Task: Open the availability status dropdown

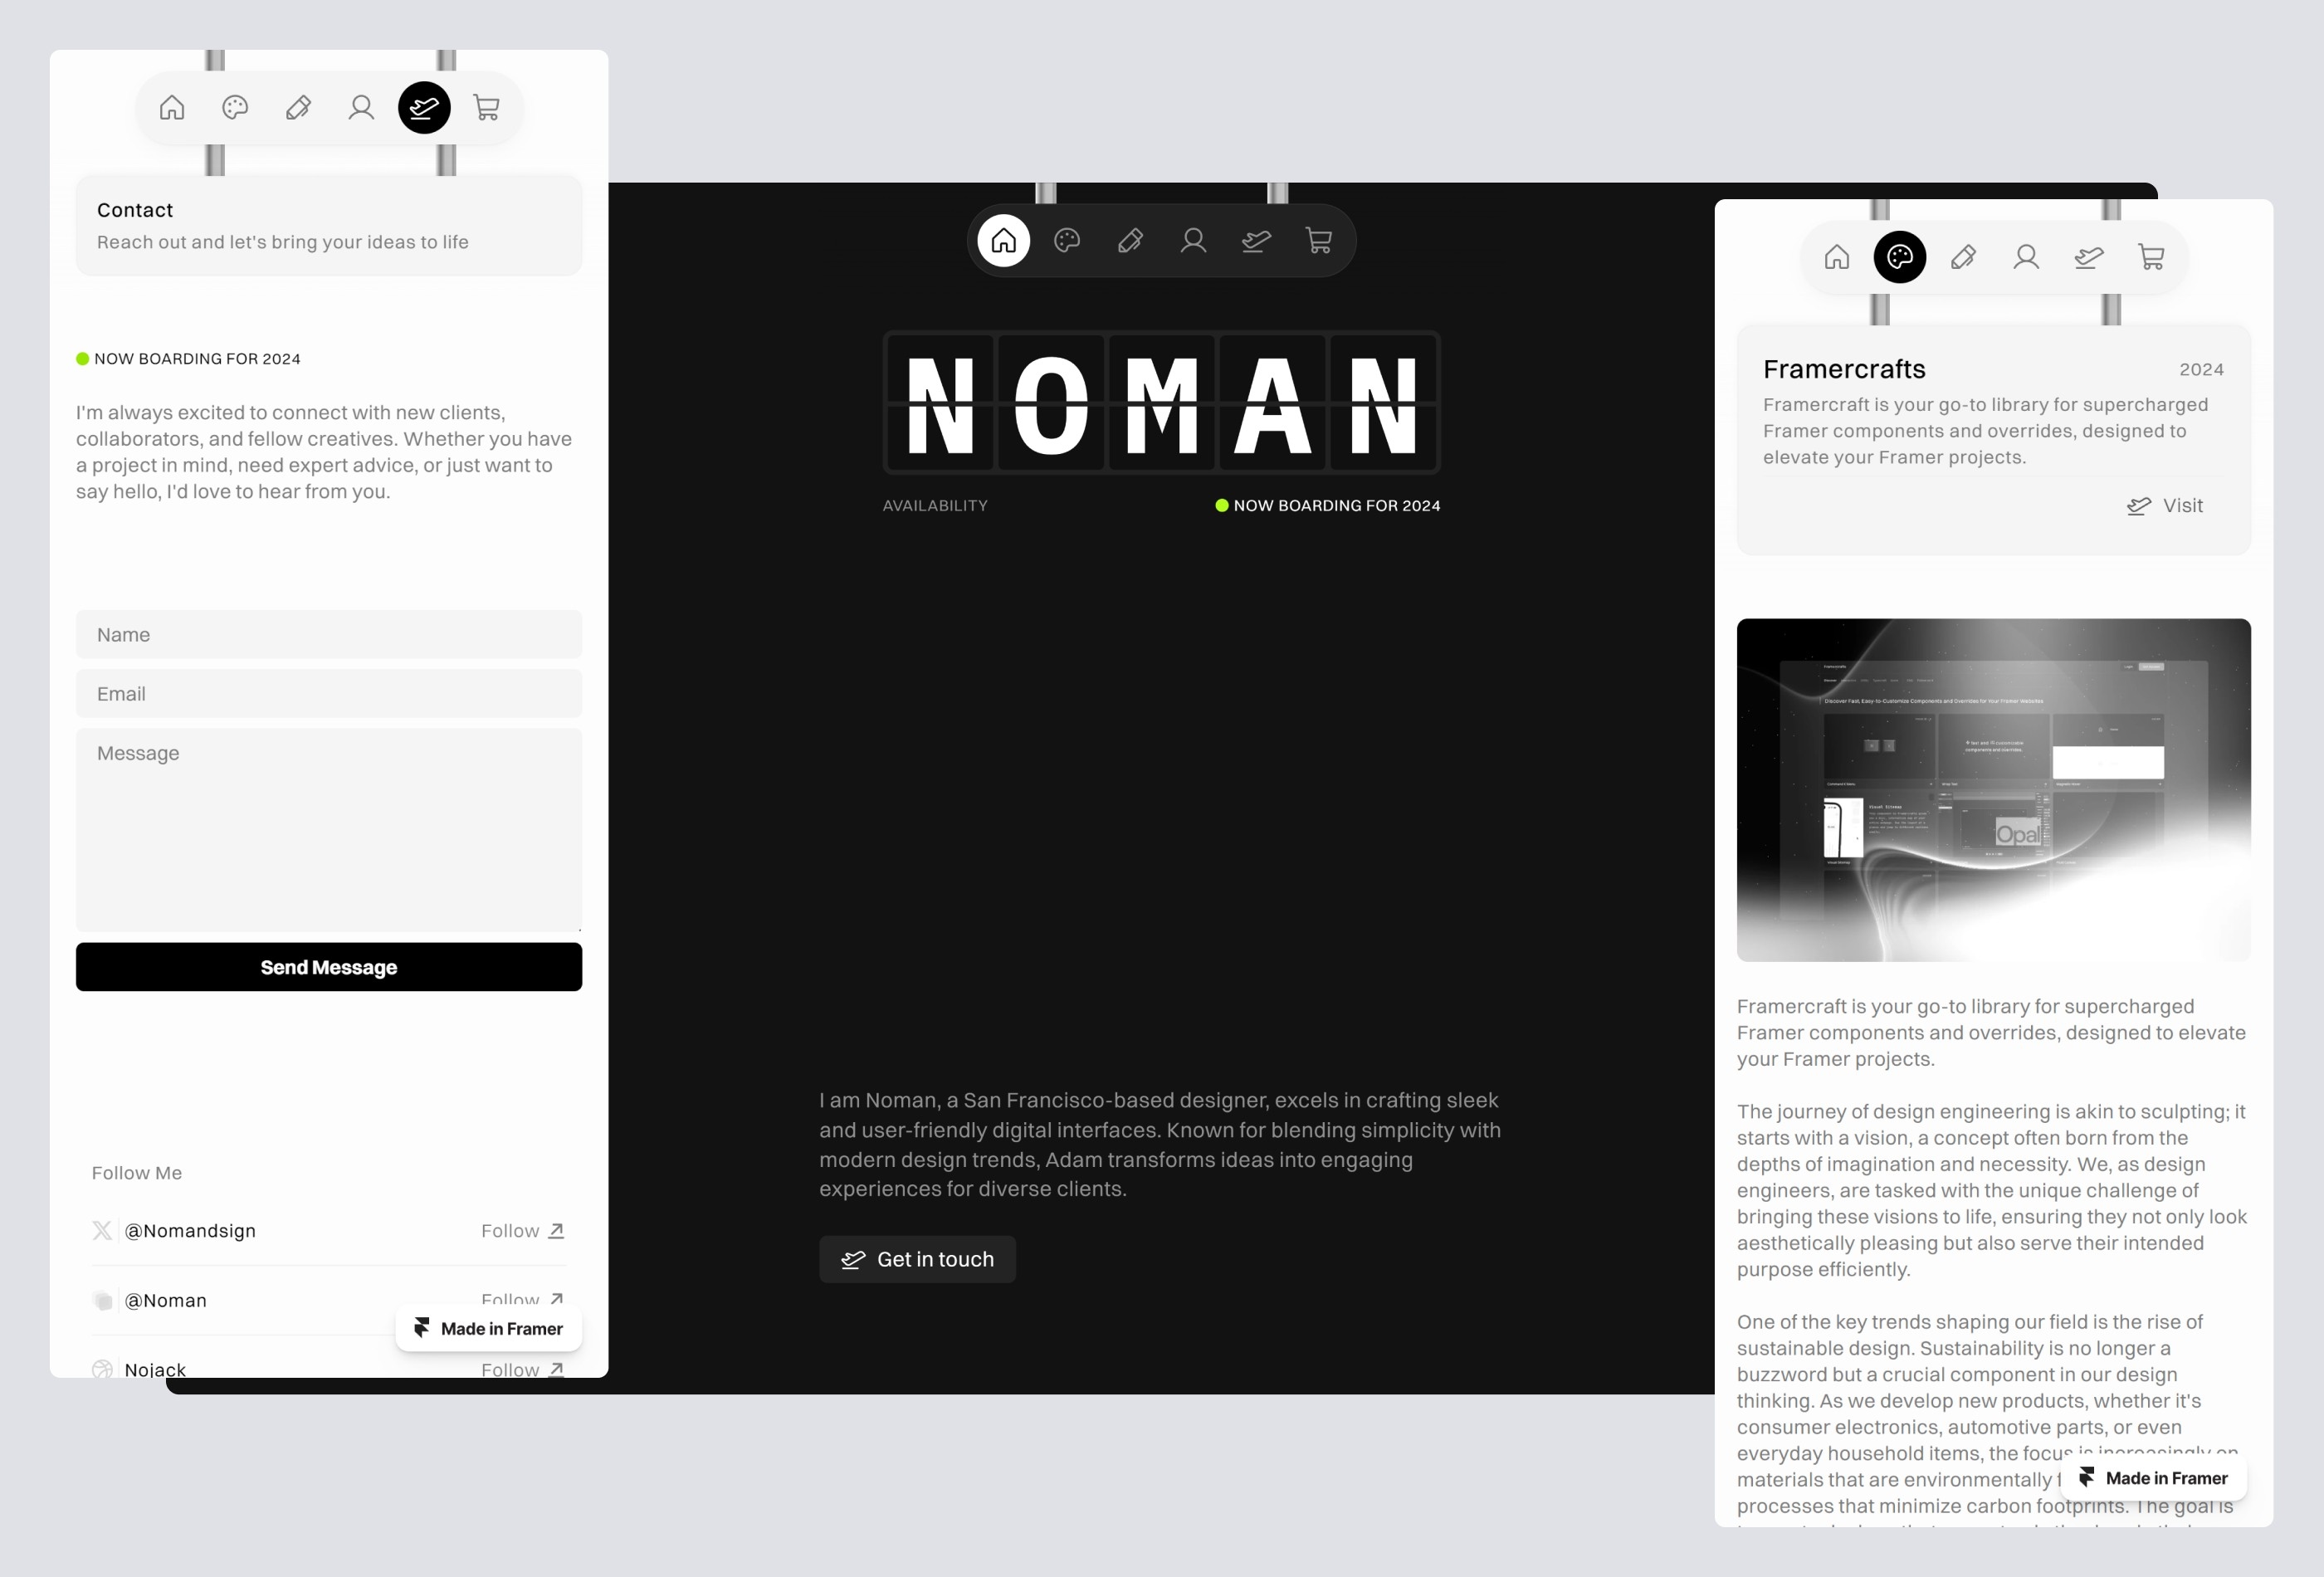Action: [x=1326, y=505]
